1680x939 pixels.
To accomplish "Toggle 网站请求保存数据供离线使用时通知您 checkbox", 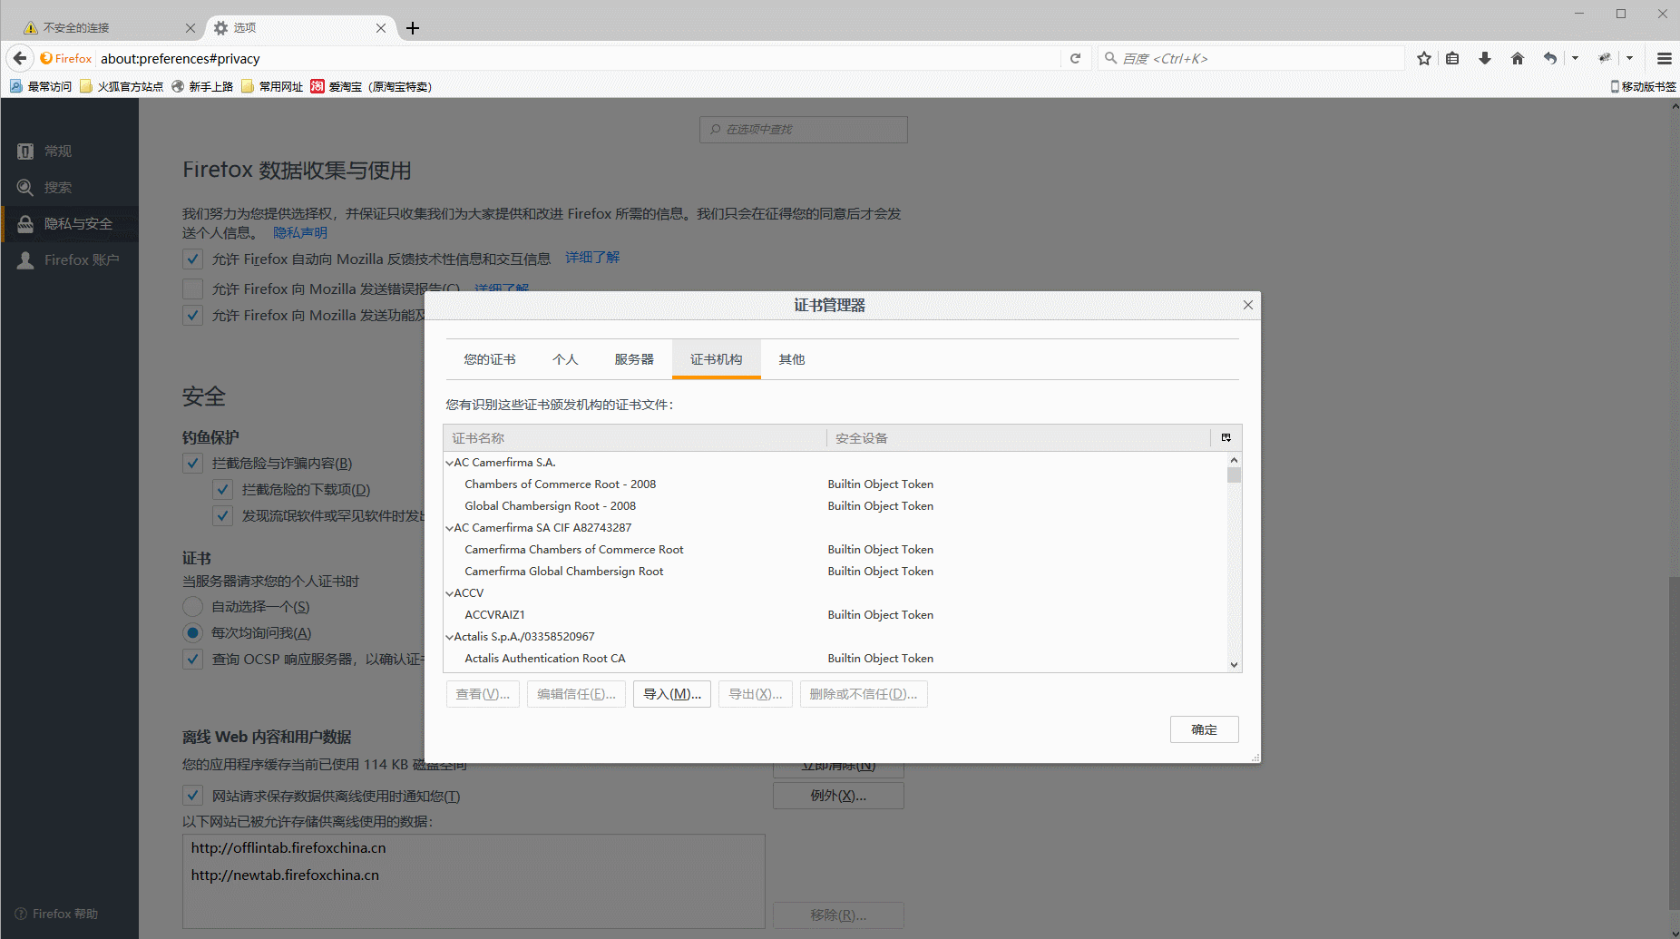I will [192, 796].
